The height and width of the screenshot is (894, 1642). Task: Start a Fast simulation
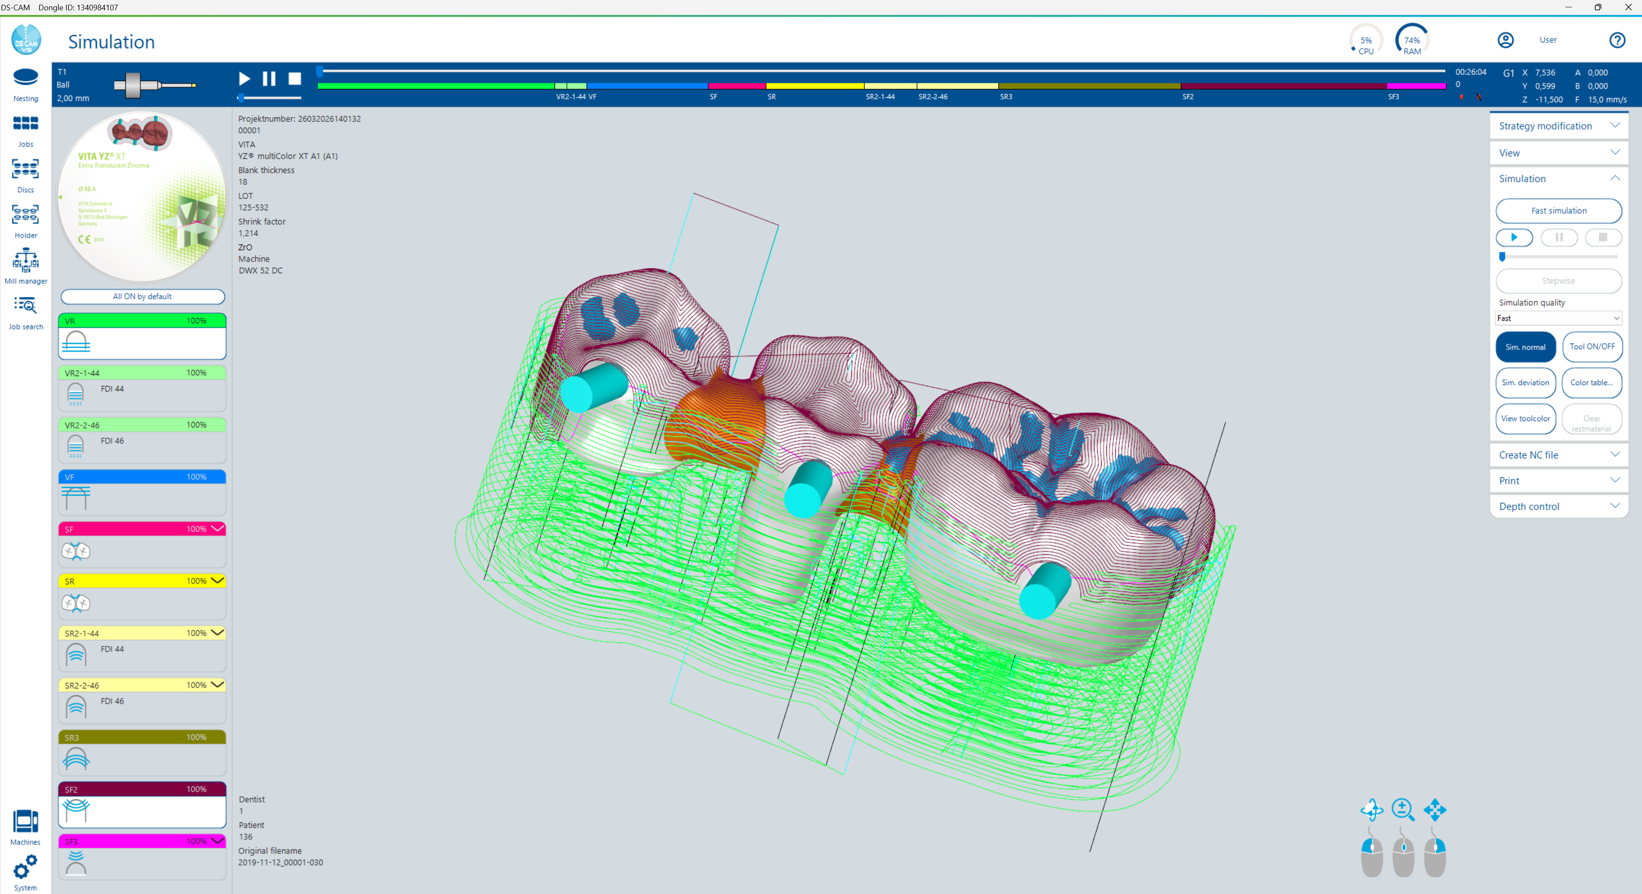1558,210
